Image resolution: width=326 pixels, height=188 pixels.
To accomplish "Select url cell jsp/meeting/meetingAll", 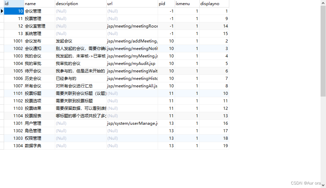I will (132, 86).
